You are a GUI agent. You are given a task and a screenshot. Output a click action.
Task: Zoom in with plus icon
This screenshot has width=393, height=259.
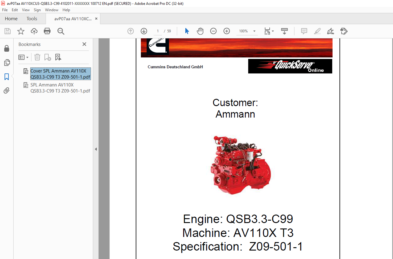pos(227,31)
